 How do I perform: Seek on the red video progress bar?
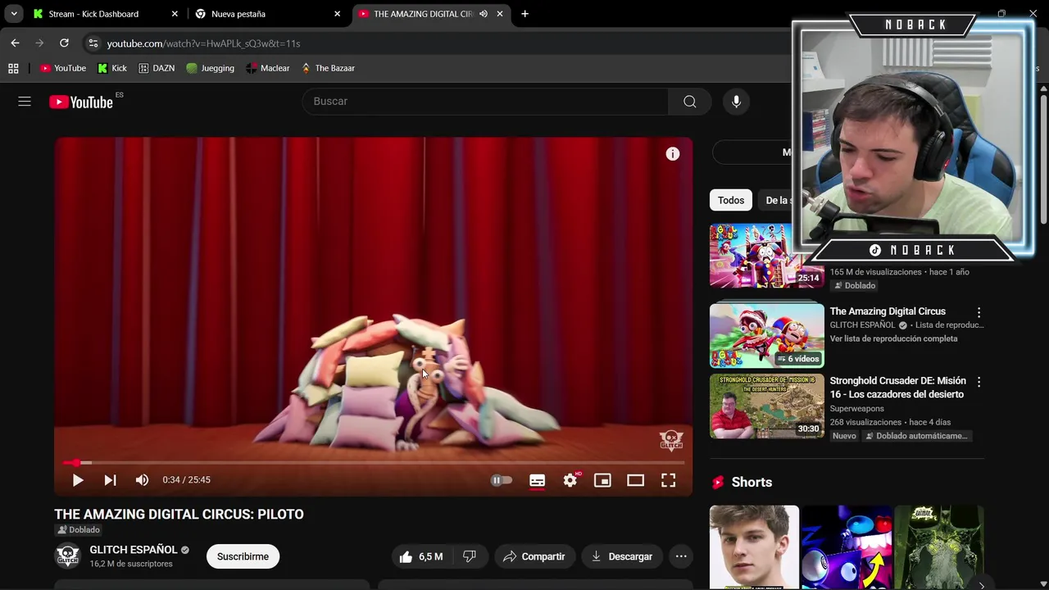click(373, 463)
